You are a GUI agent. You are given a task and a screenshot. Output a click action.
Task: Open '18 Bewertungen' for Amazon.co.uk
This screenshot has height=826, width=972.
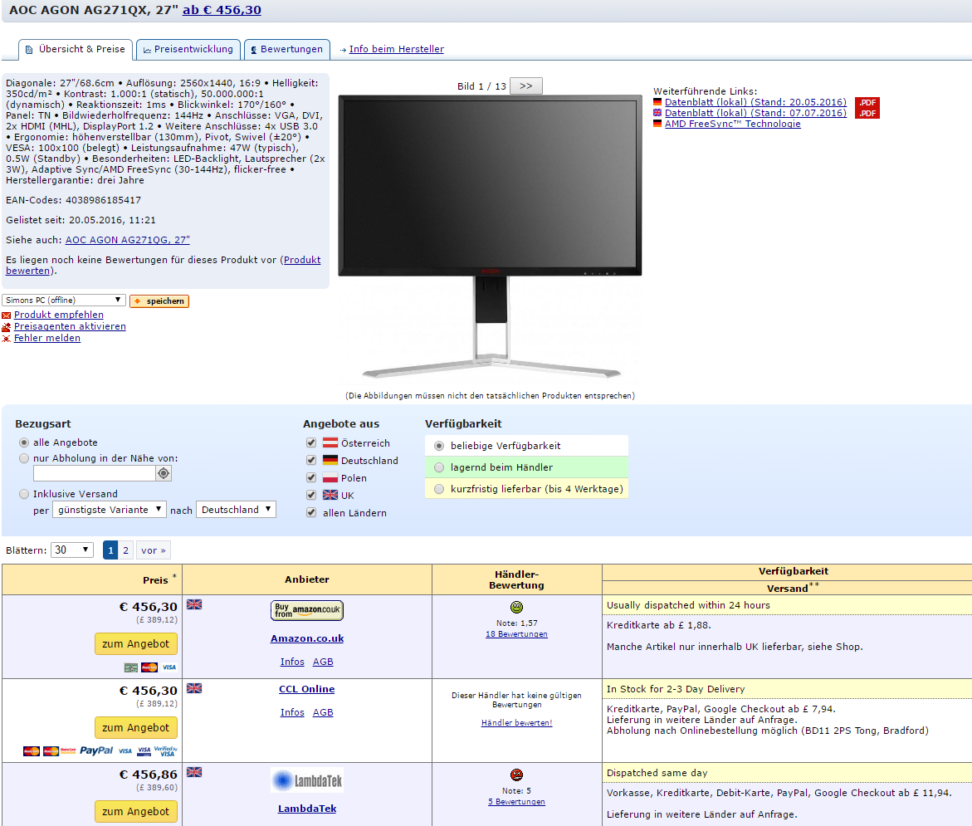click(x=516, y=634)
